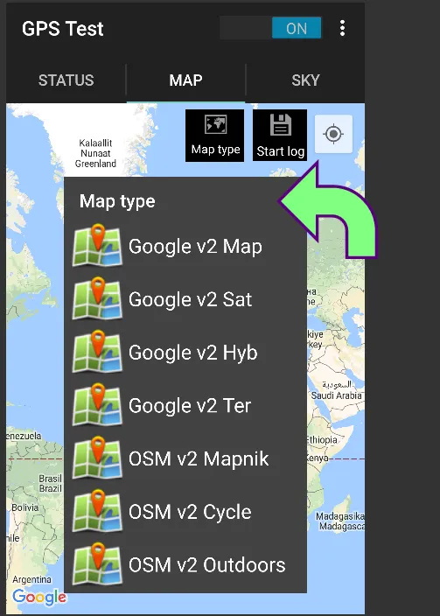This screenshot has height=616, width=440.
Task: Open the three-dot overflow menu
Action: click(342, 28)
